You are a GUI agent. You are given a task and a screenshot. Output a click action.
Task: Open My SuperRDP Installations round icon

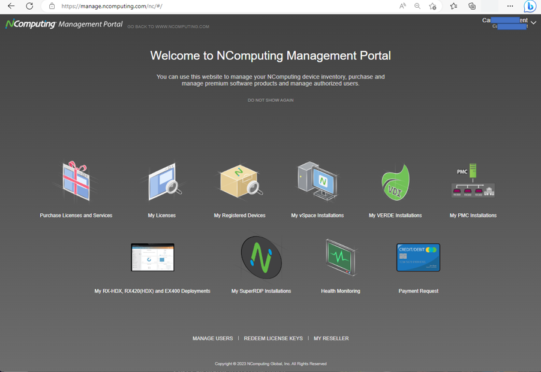[261, 258]
